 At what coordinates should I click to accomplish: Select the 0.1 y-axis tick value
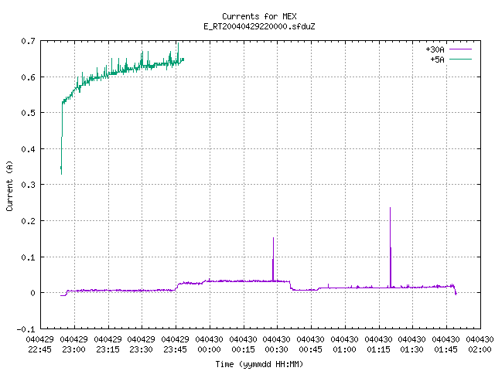pyautogui.click(x=28, y=257)
